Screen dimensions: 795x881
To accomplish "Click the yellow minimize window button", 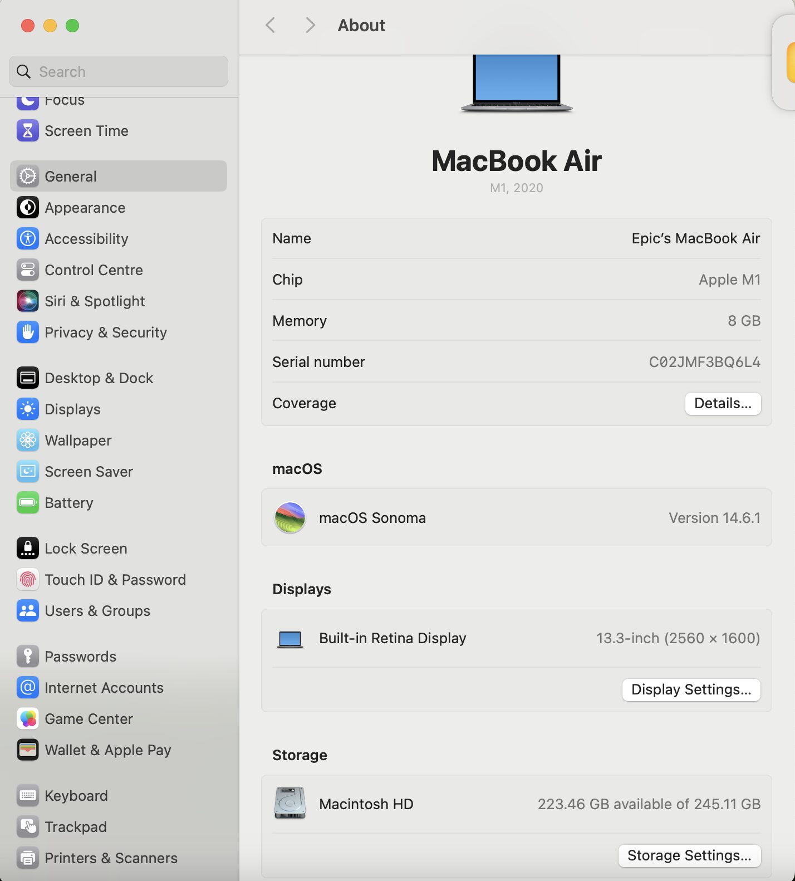I will point(50,26).
